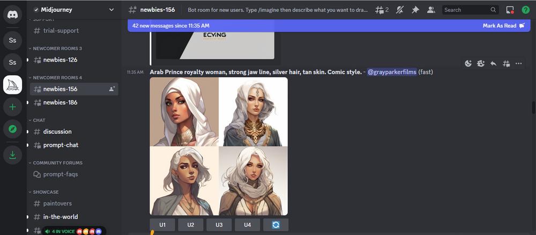The height and width of the screenshot is (235, 536).
Task: Switch to the newbies-126 channel
Action: [x=60, y=60]
